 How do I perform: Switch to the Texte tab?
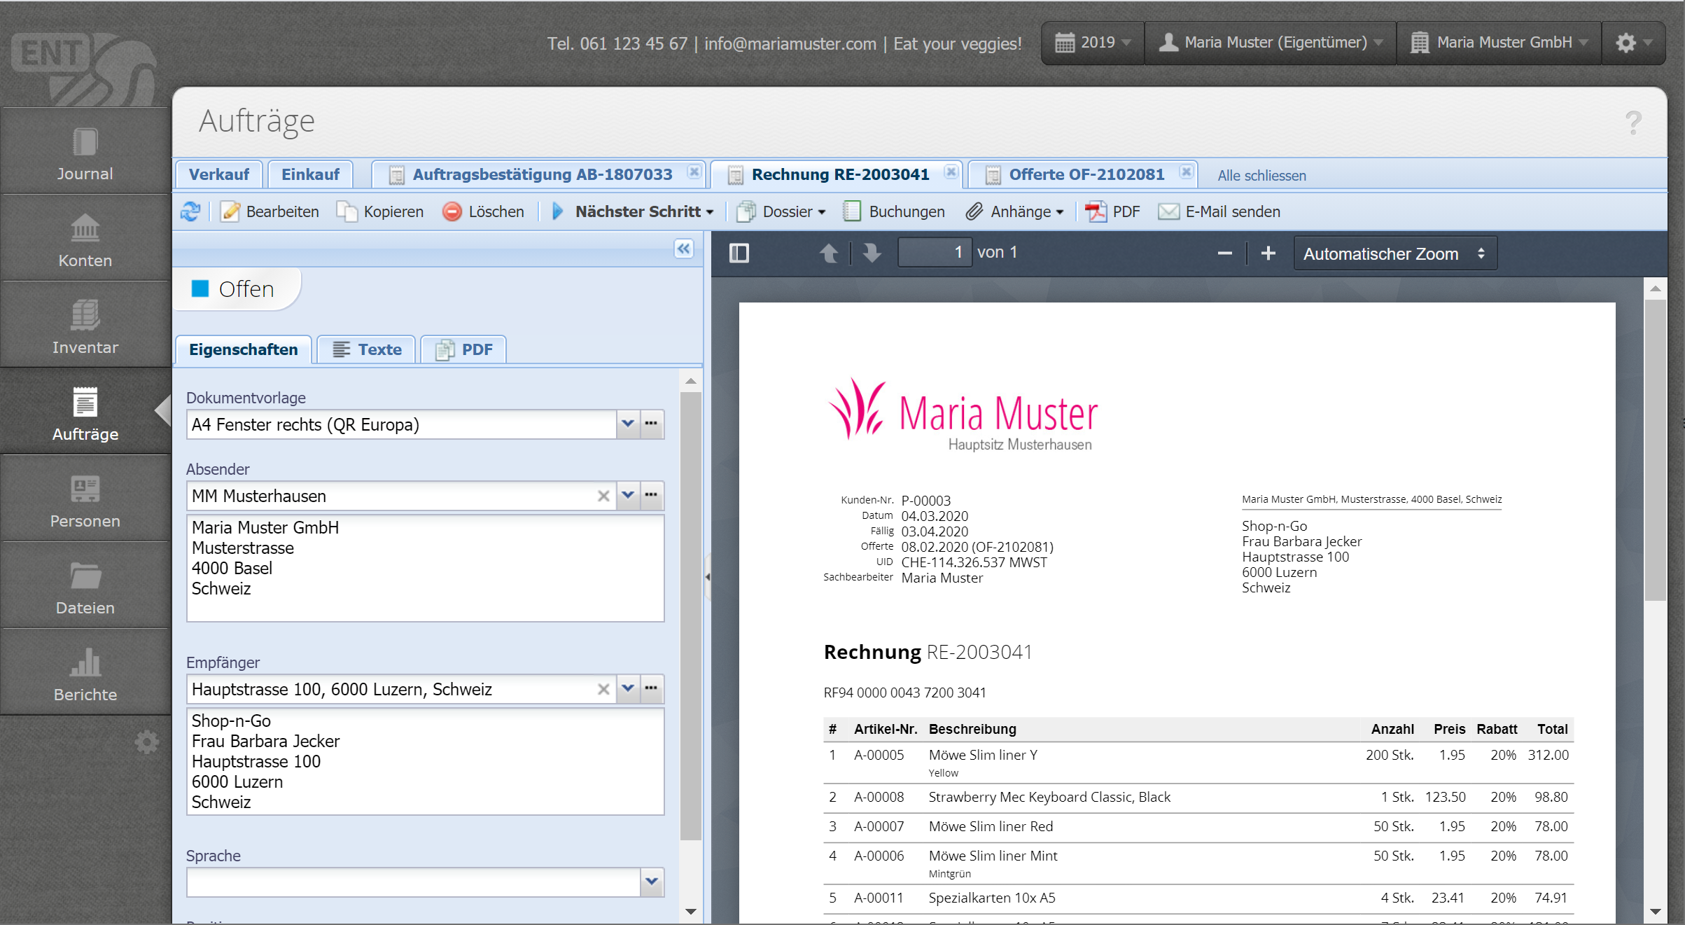pyautogui.click(x=368, y=349)
